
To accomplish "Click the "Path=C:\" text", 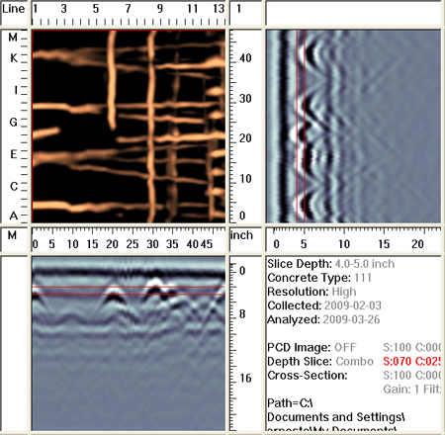I will tap(290, 403).
